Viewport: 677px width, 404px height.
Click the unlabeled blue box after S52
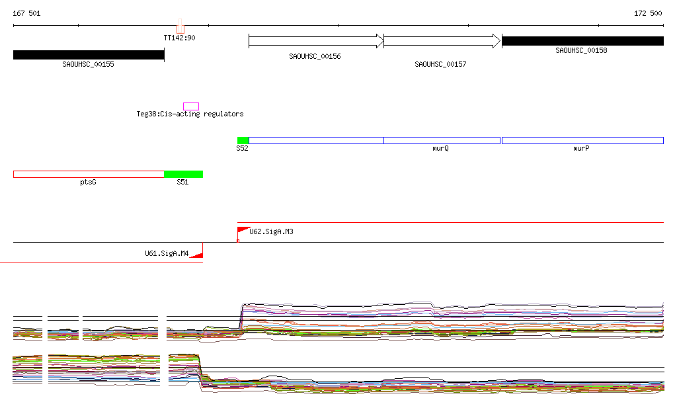(x=316, y=140)
